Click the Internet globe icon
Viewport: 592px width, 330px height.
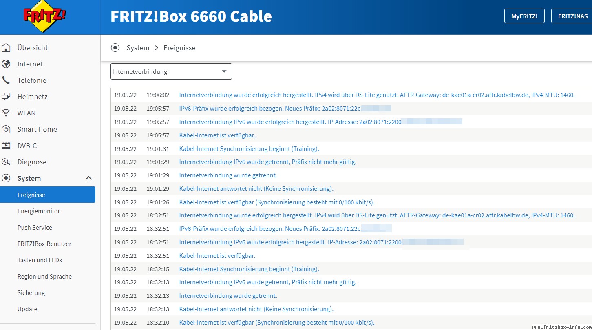(6, 64)
